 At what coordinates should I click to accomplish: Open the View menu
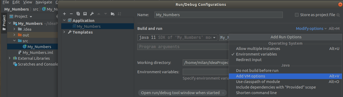point(27,2)
